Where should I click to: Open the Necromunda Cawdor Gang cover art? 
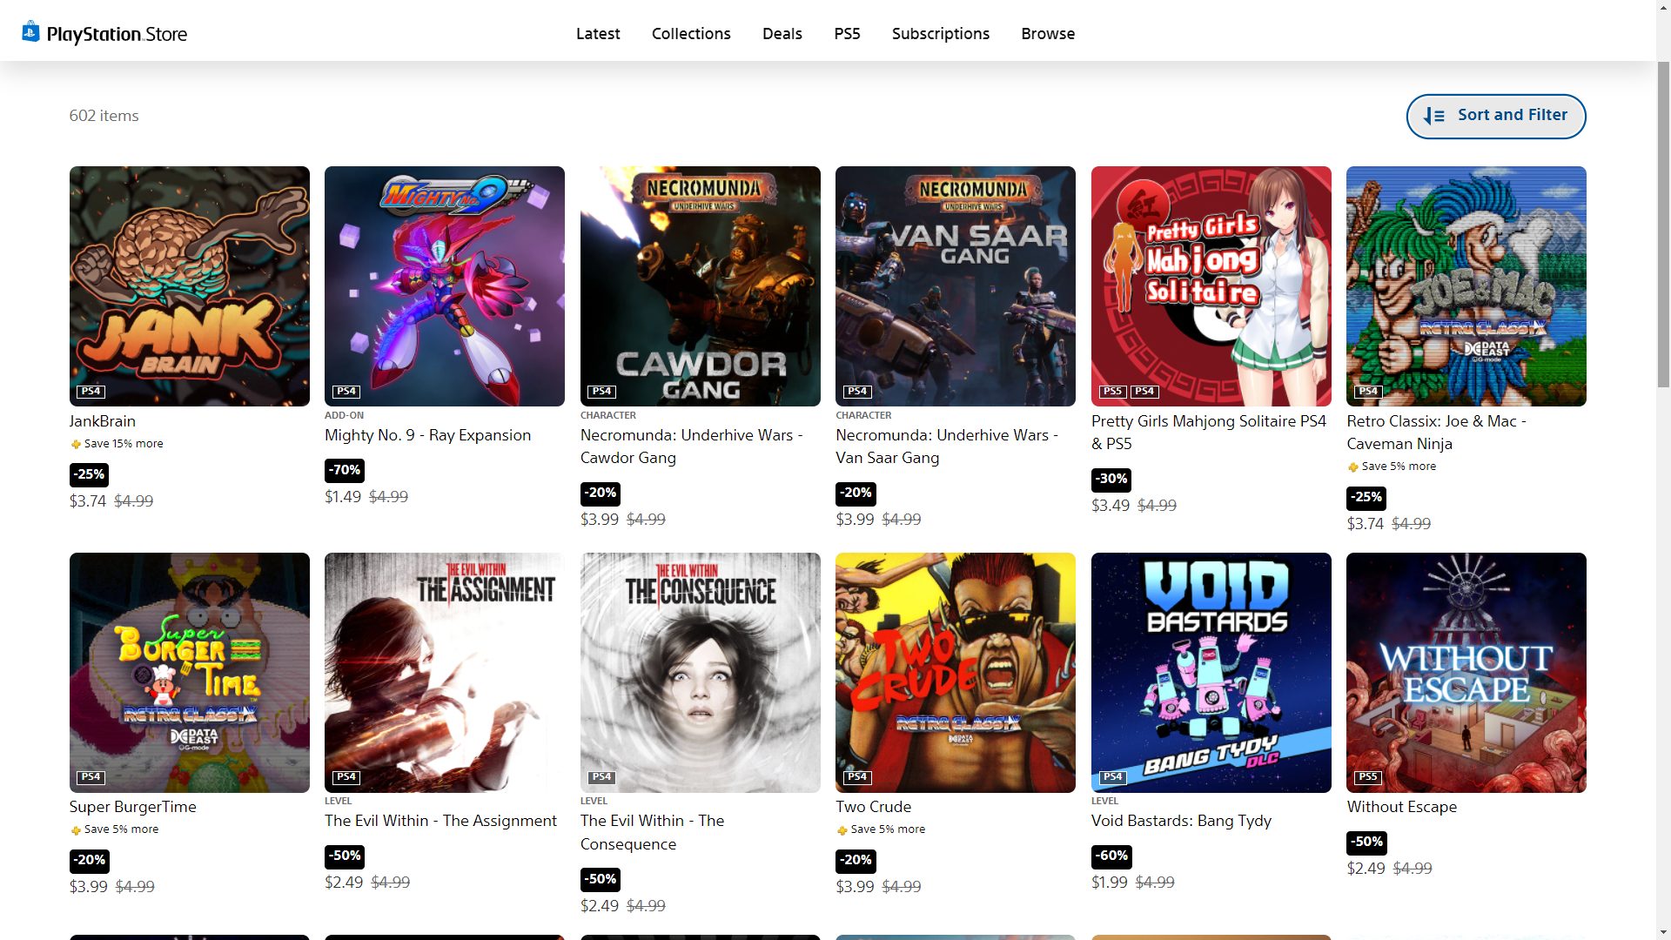click(700, 286)
